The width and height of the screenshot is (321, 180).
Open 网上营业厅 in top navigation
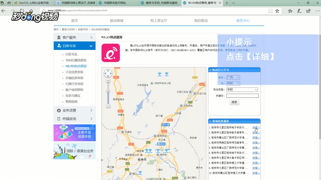tap(159, 21)
